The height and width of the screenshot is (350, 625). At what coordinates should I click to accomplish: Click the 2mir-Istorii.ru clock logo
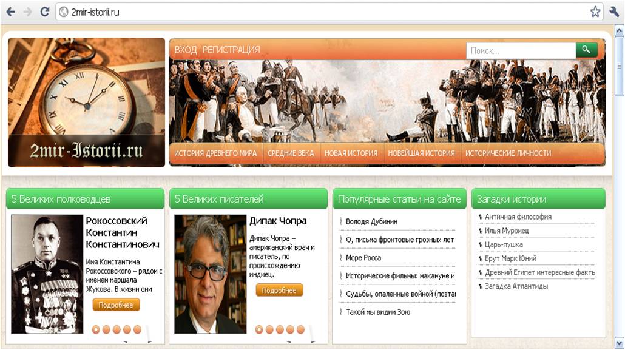pos(87,103)
